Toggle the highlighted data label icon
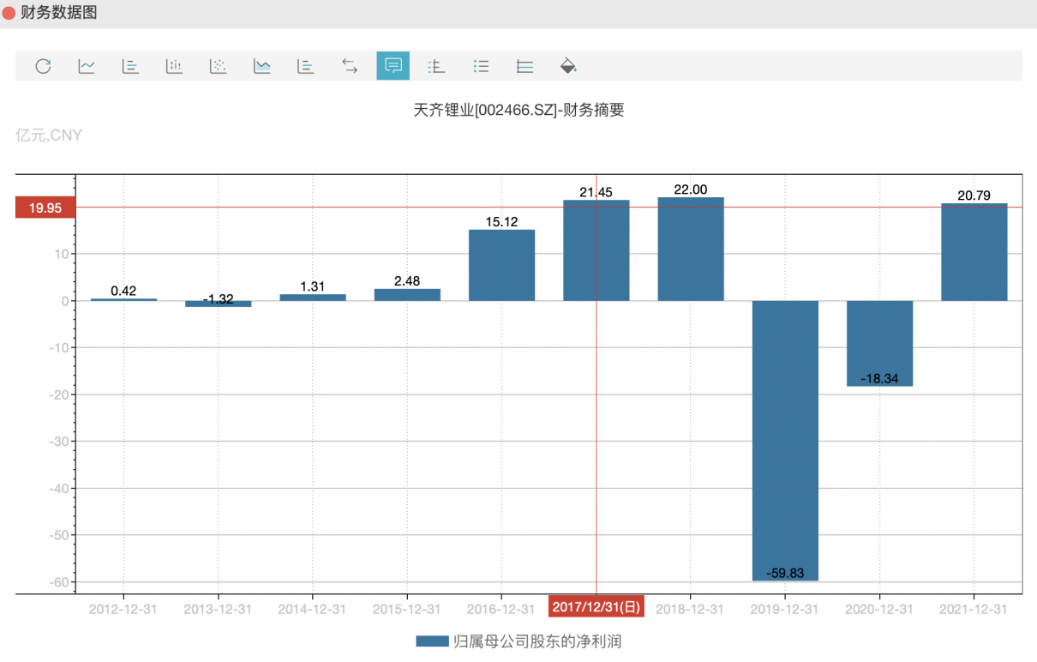The image size is (1037, 662). point(393,66)
